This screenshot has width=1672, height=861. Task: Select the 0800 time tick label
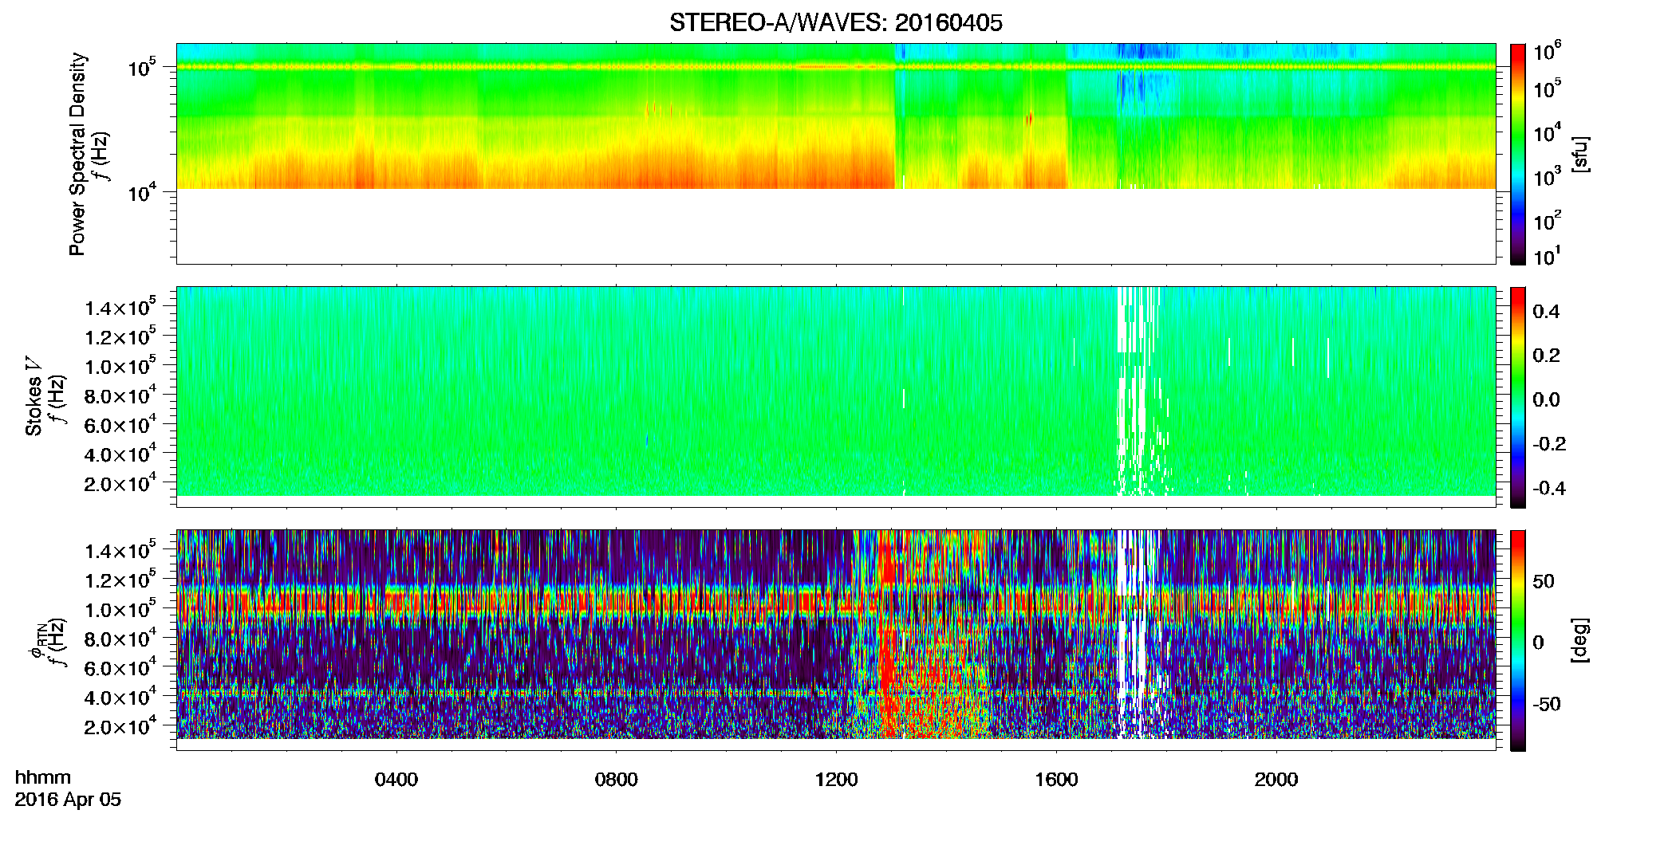click(x=617, y=780)
